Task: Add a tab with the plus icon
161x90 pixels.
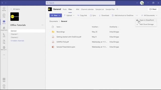Action: coord(117,9)
